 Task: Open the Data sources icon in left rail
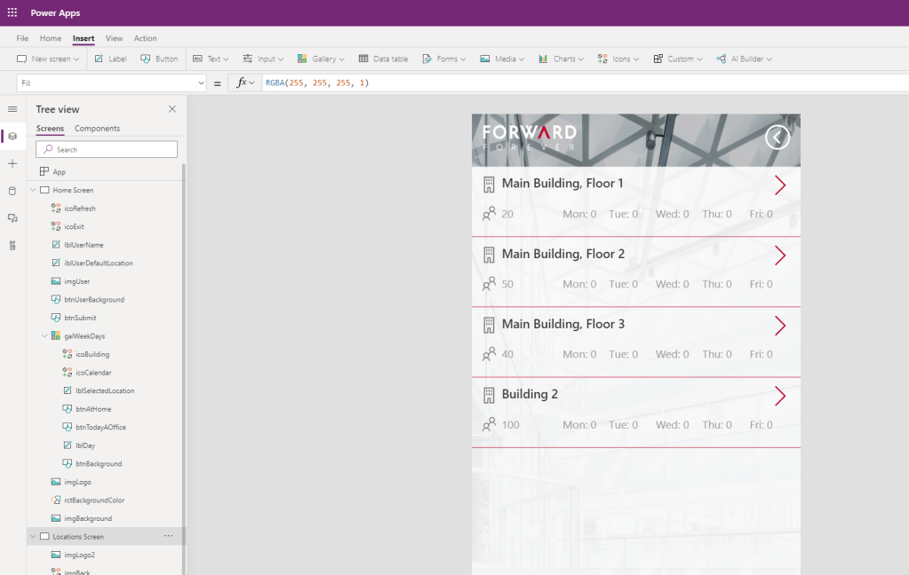click(x=12, y=191)
